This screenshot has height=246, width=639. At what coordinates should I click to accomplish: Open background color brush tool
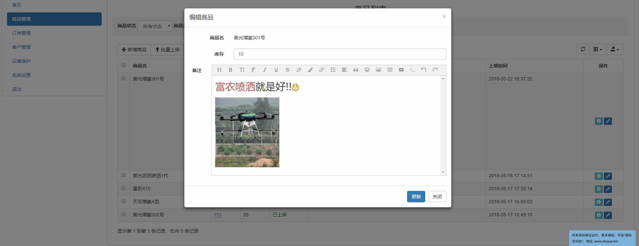[310, 70]
